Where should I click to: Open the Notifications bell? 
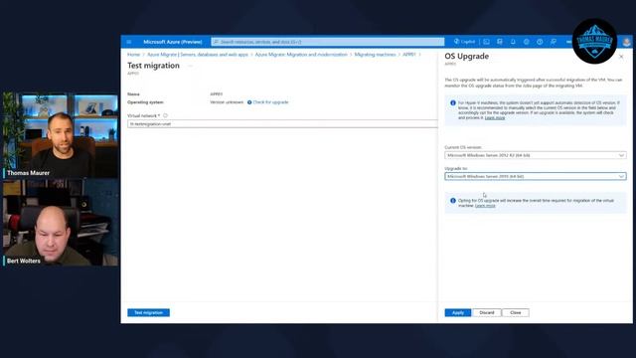(513, 42)
